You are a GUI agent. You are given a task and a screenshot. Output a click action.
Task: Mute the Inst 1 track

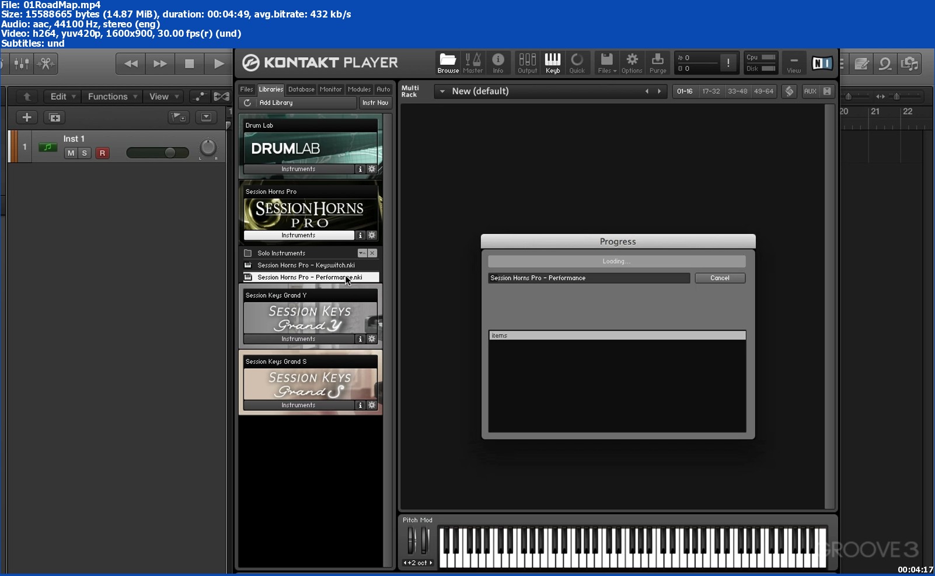71,153
